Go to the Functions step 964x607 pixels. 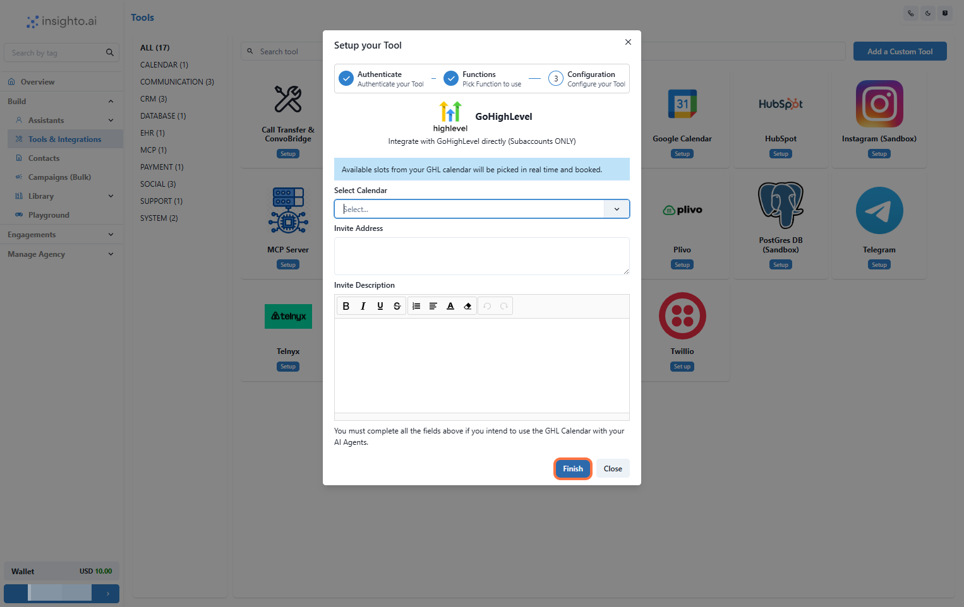(483, 79)
